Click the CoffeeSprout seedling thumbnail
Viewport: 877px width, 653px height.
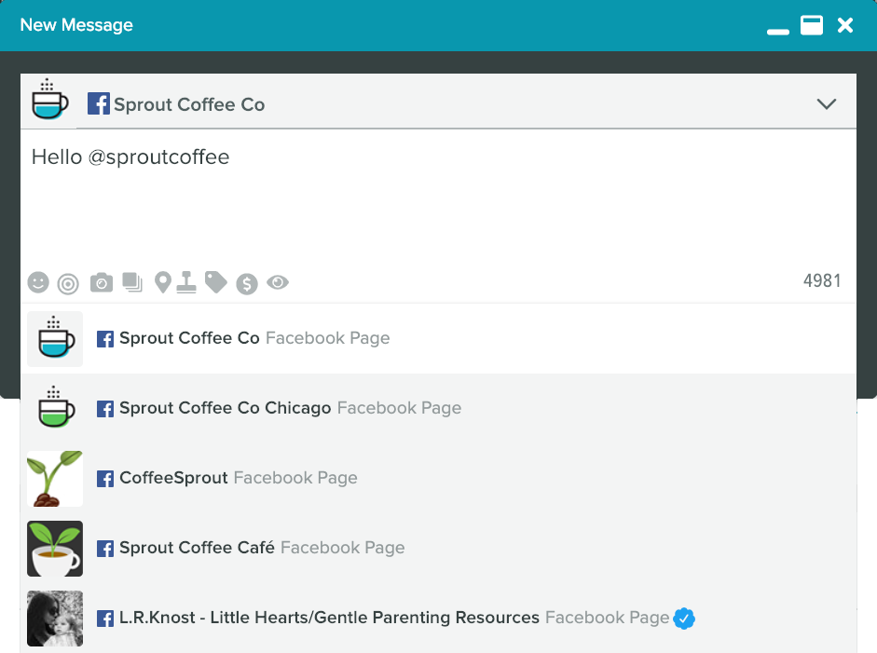point(55,479)
